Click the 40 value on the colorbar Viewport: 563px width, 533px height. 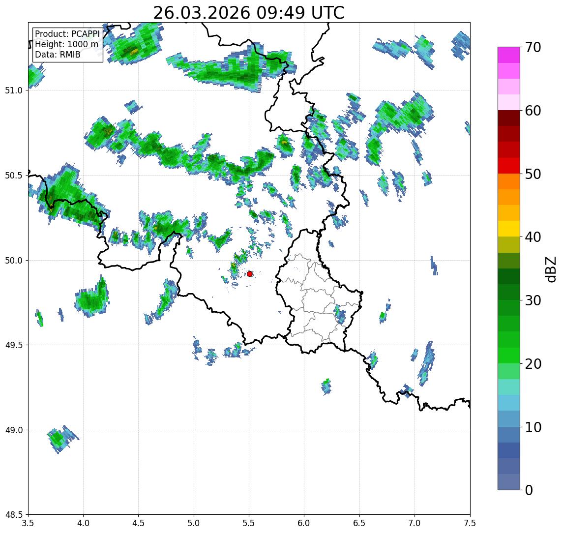[533, 237]
